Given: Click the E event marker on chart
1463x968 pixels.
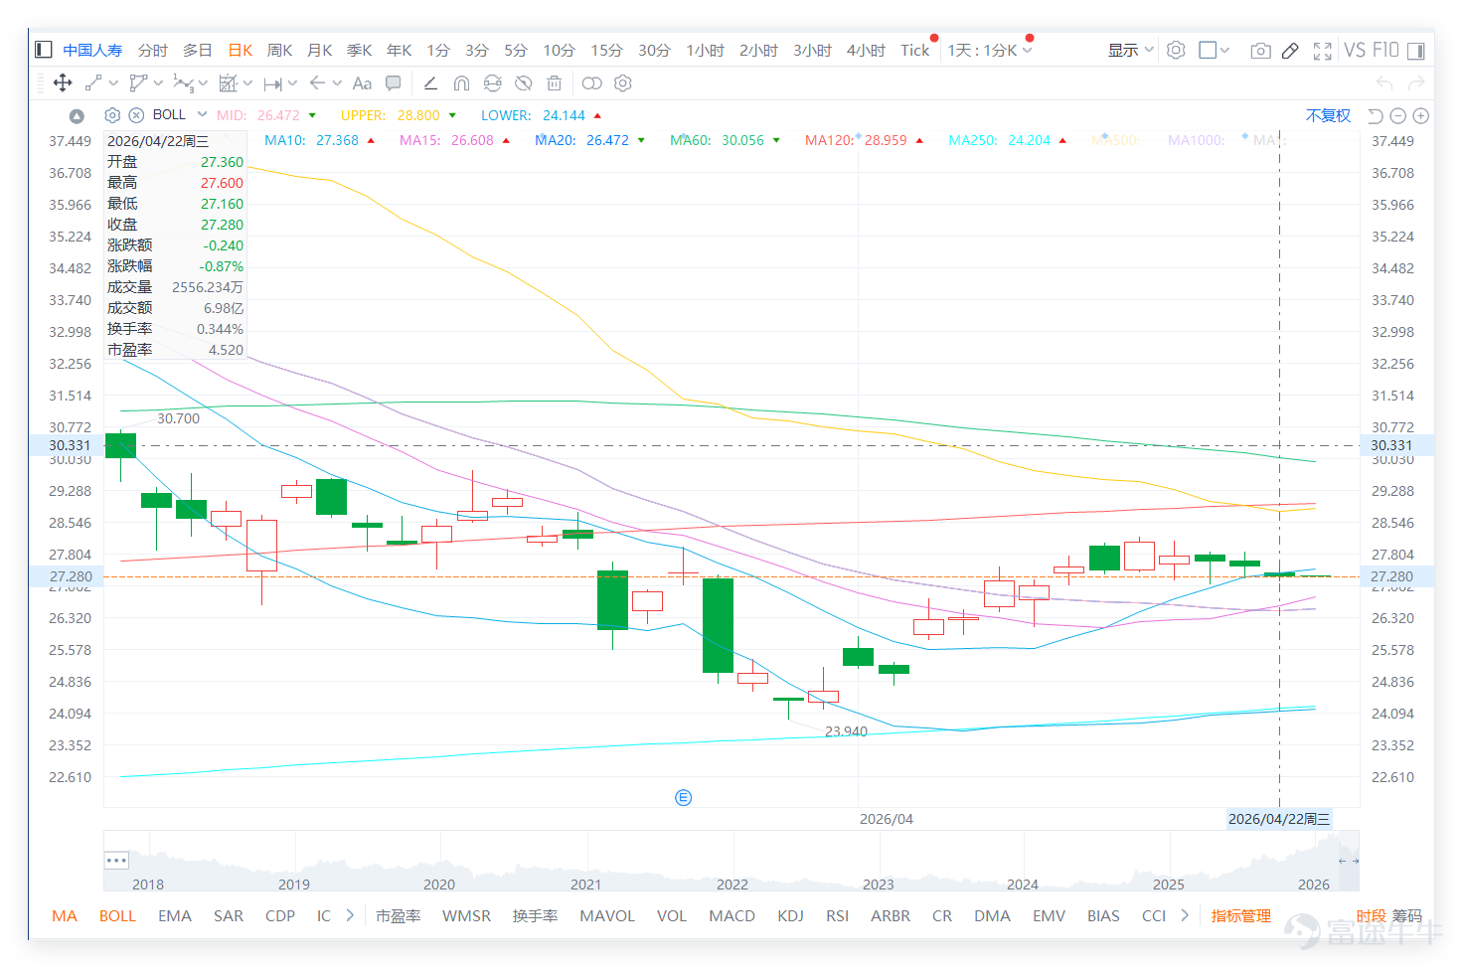Looking at the screenshot, I should pyautogui.click(x=683, y=797).
